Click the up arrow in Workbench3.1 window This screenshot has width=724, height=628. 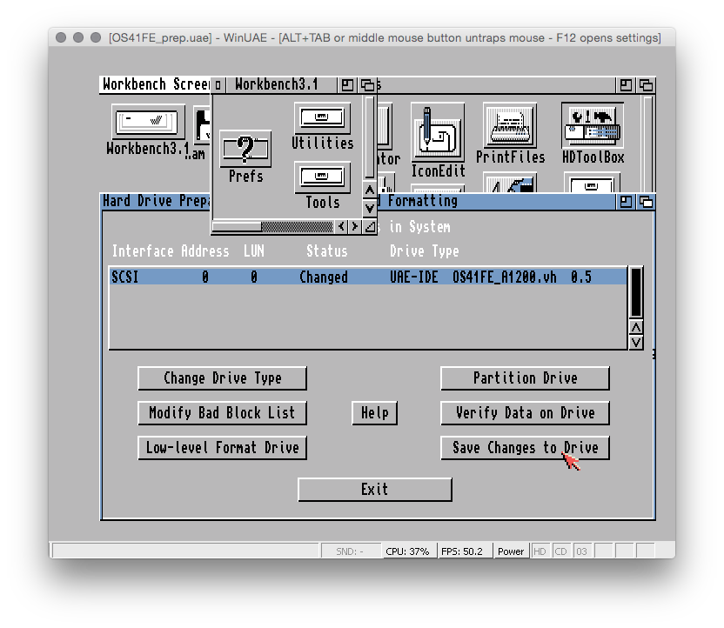(x=369, y=190)
